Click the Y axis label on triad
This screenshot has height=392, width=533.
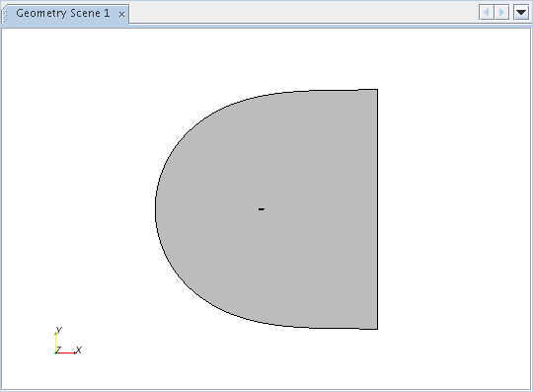[59, 330]
